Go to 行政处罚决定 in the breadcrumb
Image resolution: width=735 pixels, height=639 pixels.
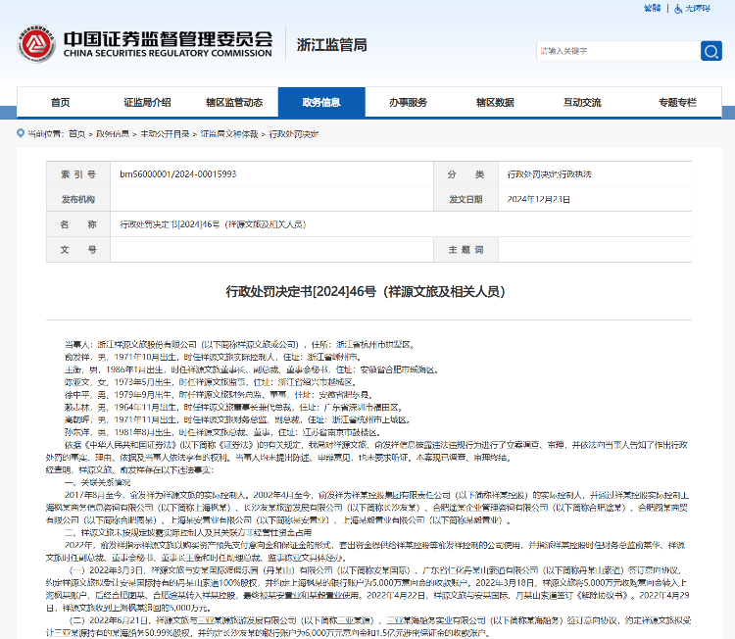(293, 134)
